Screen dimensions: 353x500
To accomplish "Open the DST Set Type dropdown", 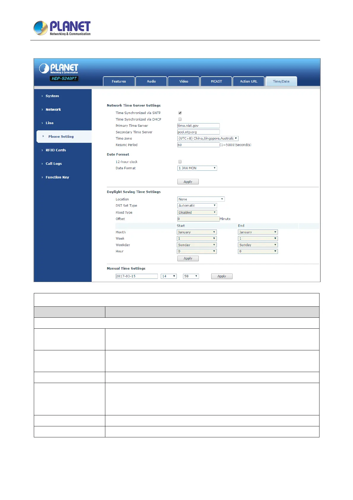I will (197, 205).
